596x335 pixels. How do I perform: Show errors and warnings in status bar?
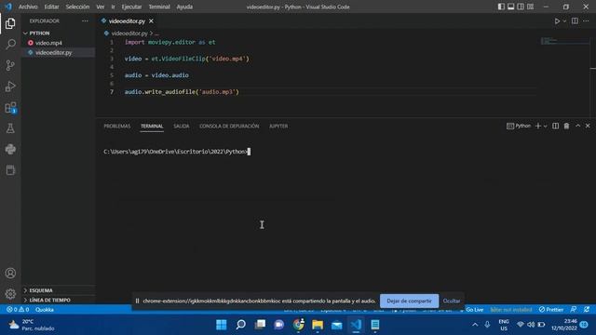coord(18,310)
